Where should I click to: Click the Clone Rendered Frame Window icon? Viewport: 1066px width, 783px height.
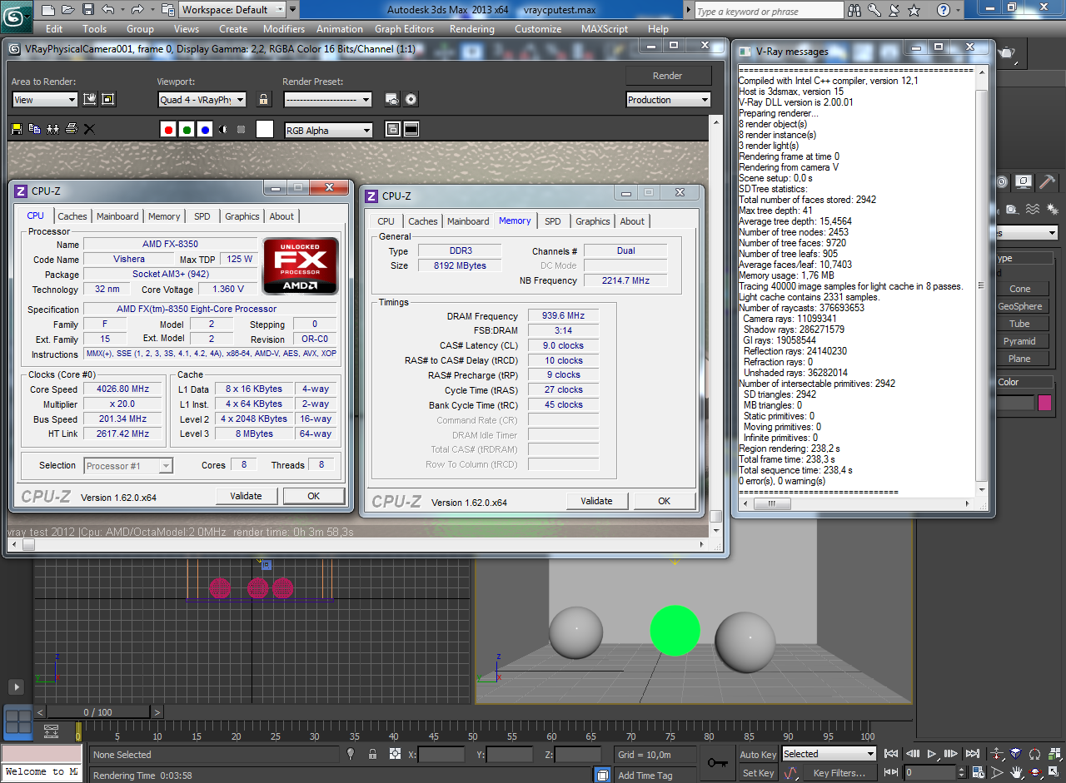52,129
